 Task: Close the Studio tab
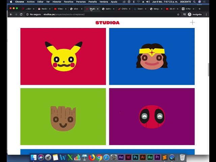[98, 9]
